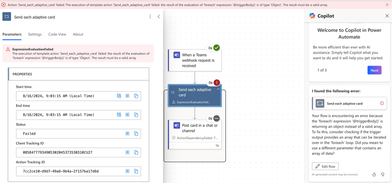The height and width of the screenshot is (183, 392).
Task: Click the Edit flow button
Action: click(x=325, y=166)
